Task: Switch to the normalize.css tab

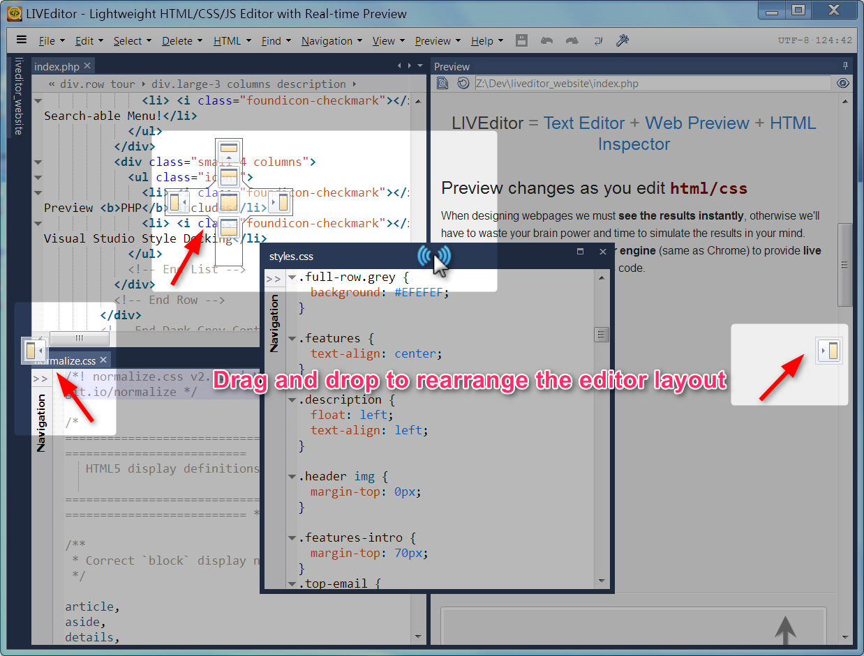Action: click(x=67, y=360)
